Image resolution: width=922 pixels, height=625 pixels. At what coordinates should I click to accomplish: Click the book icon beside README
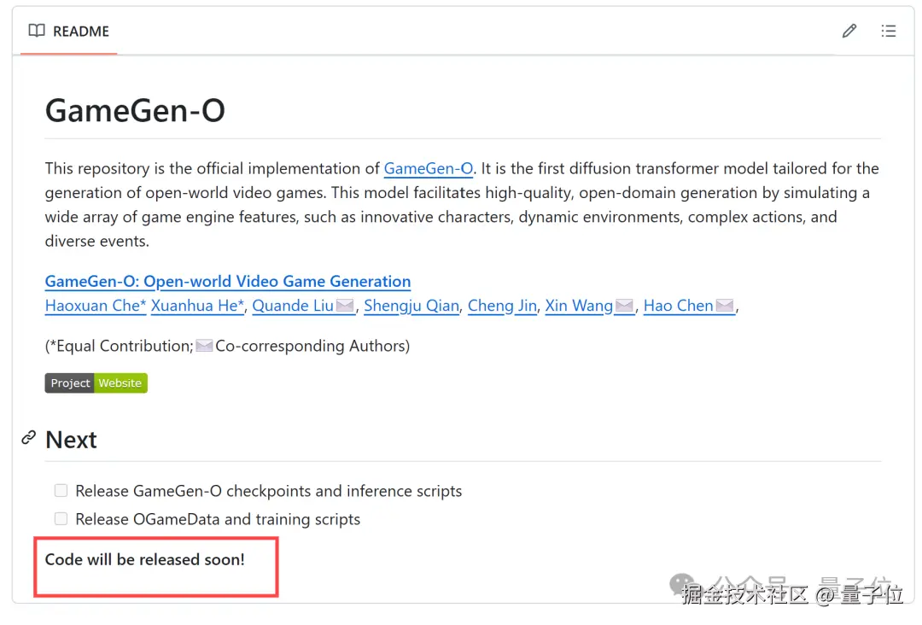37,32
